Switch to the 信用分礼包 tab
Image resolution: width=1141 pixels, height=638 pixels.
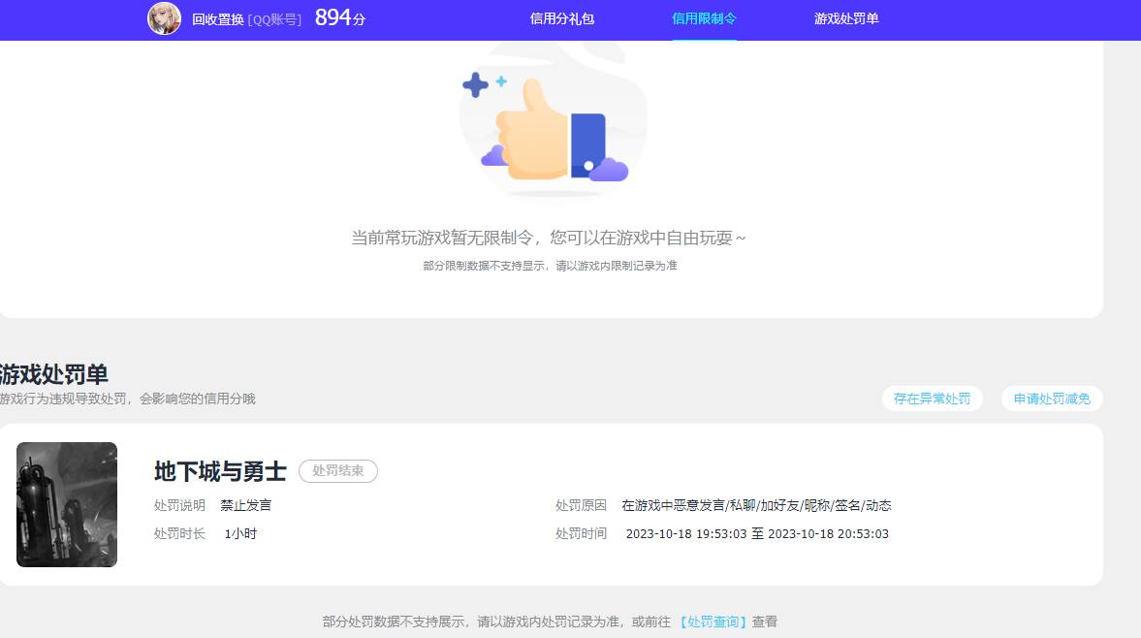pos(560,18)
